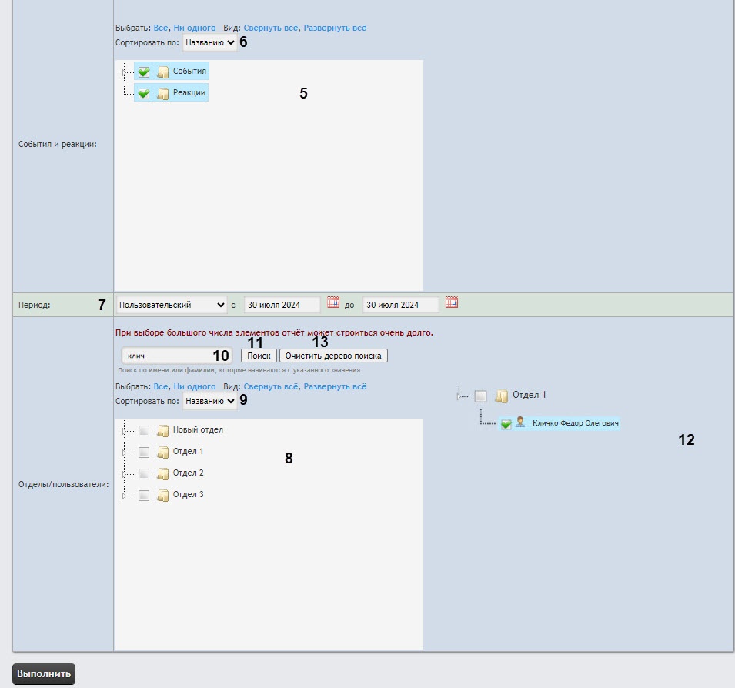The width and height of the screenshot is (735, 688).
Task: Open the Период dropdown set to Пользовательский
Action: [x=172, y=305]
